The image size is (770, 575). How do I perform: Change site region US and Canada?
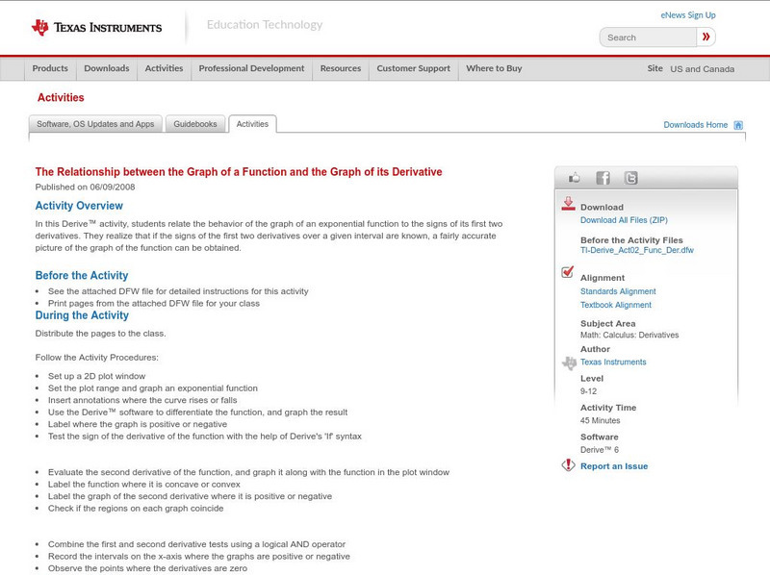pyautogui.click(x=703, y=69)
